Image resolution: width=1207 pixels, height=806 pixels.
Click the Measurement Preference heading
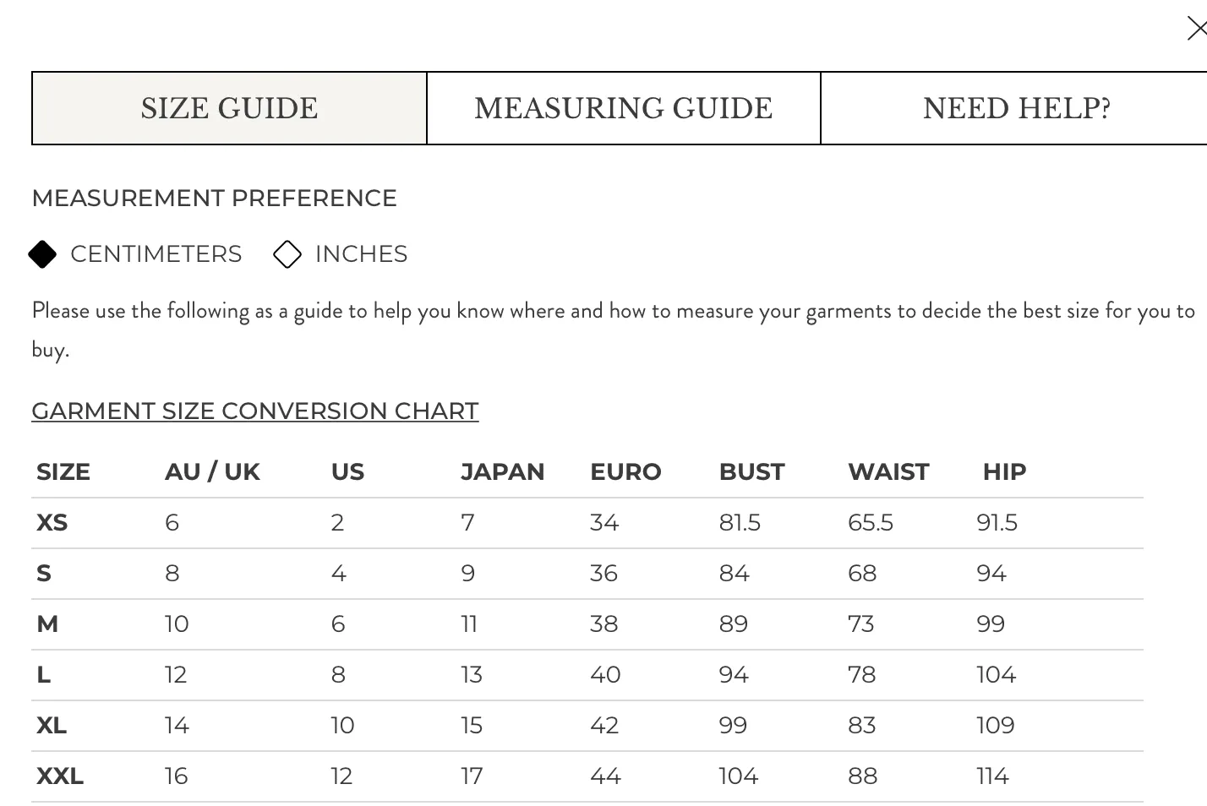point(214,198)
